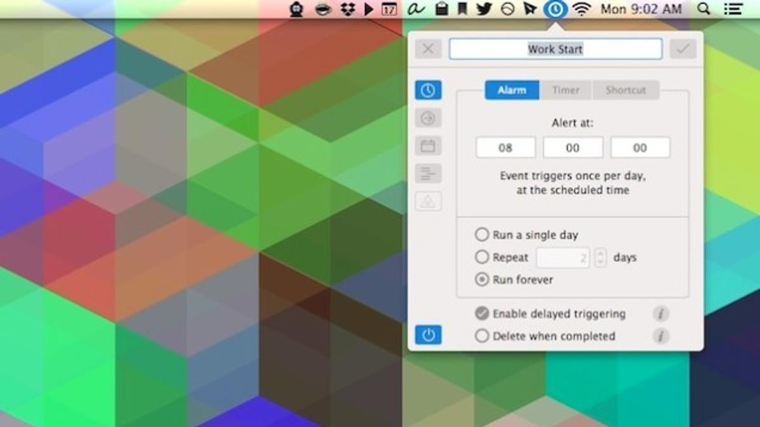This screenshot has height=427, width=760.
Task: Switch to the Shortcut tab
Action: pos(626,90)
